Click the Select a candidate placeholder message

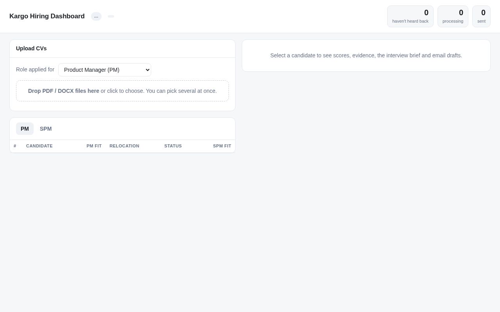(366, 55)
